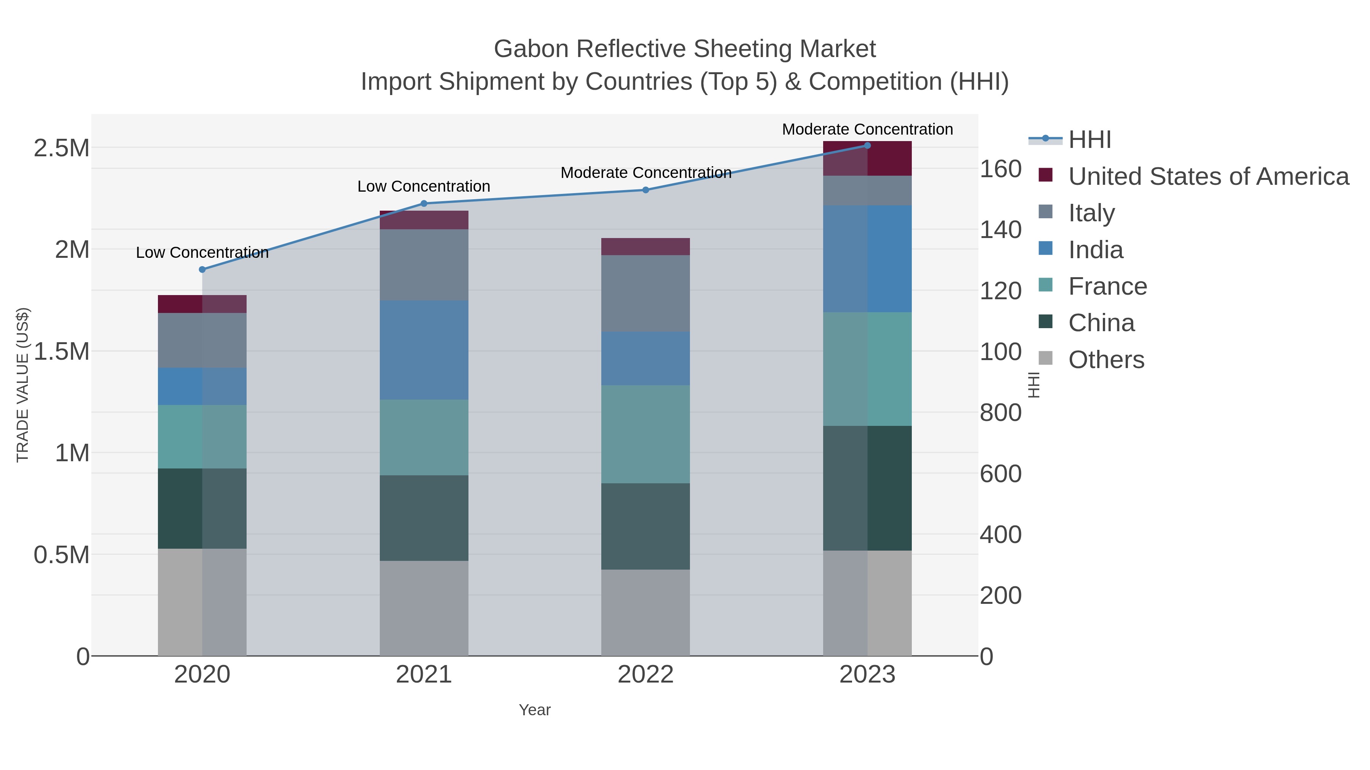Click the HHI line marker icon in legend

pyautogui.click(x=1046, y=139)
